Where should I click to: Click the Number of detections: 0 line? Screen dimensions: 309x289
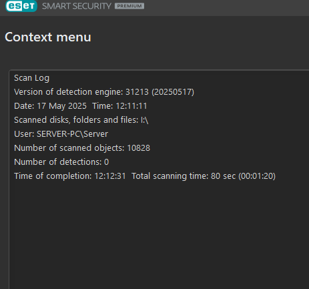[61, 162]
